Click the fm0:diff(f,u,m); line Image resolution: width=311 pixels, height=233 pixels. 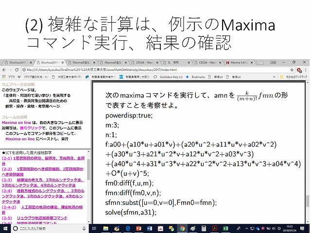(130, 183)
